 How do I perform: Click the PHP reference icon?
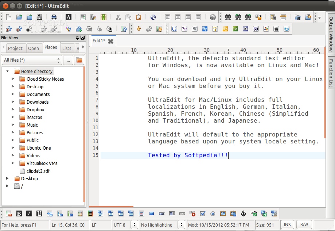[x=246, y=29]
